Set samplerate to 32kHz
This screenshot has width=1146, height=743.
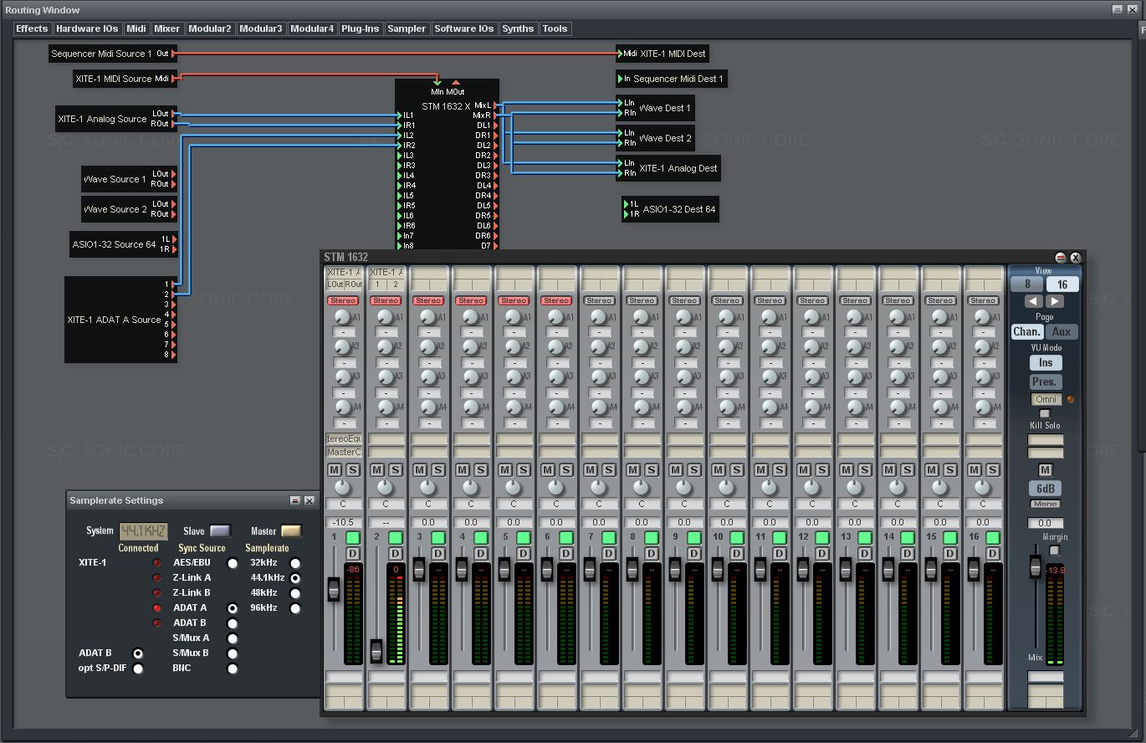295,563
